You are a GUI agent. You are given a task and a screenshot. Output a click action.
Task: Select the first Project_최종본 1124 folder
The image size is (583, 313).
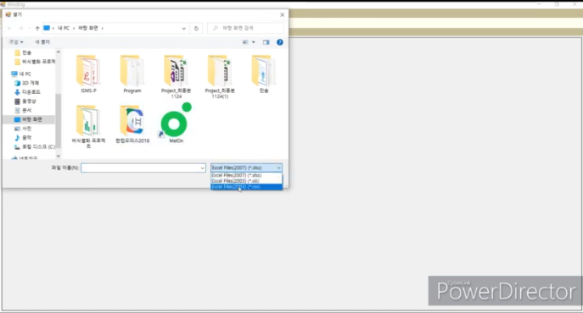(176, 77)
